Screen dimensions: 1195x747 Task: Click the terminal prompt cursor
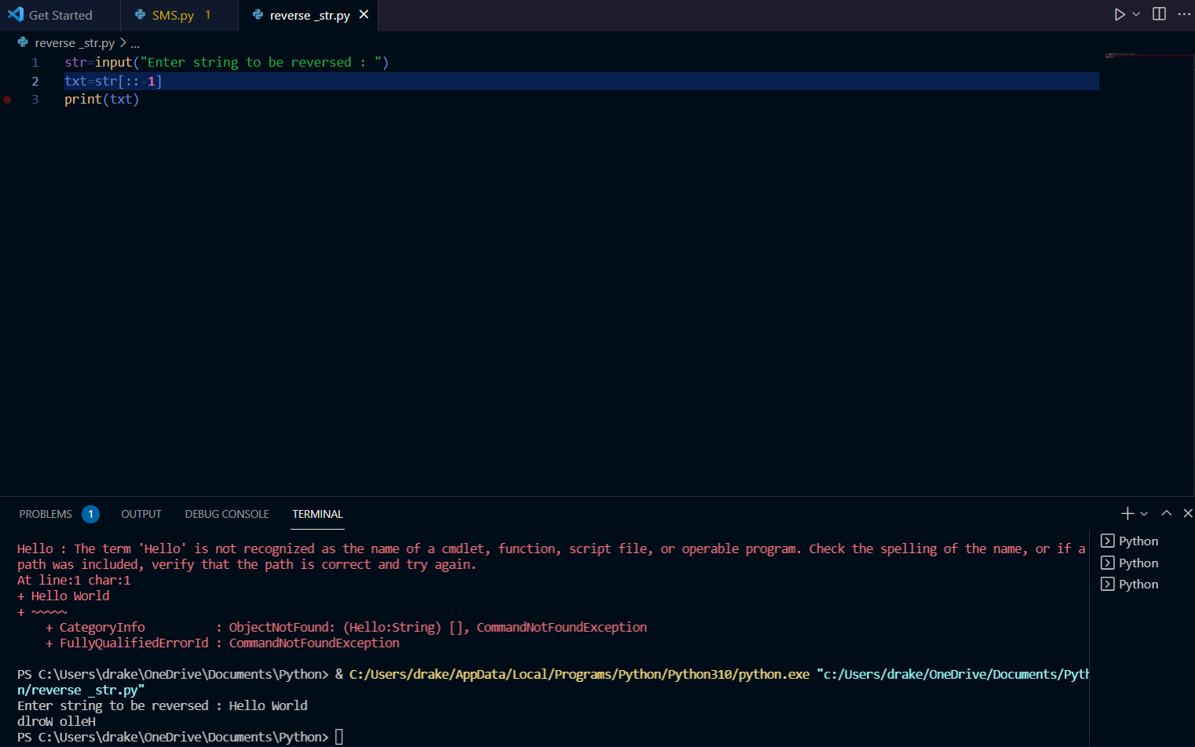coord(339,737)
